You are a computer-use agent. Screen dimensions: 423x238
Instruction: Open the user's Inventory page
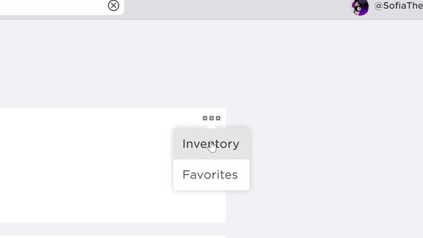pyautogui.click(x=211, y=144)
